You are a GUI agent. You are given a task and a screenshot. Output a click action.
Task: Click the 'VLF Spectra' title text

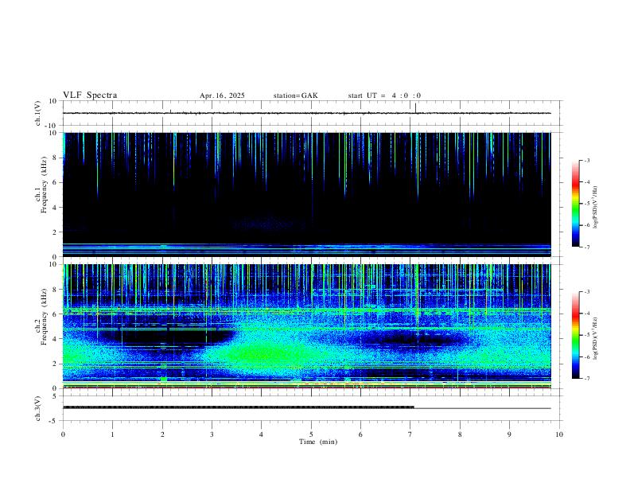pos(90,95)
